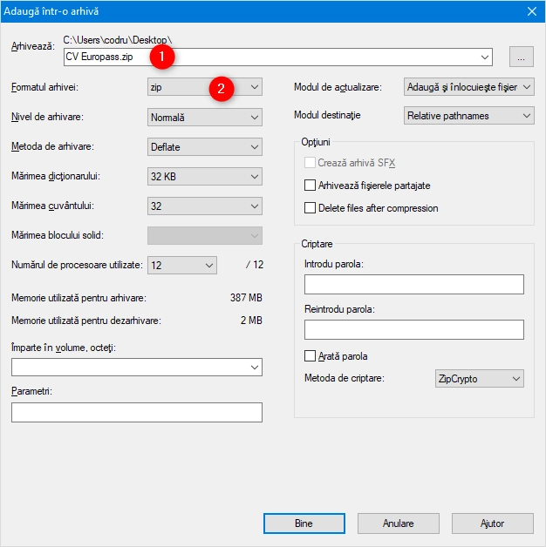Expand the 'Nivel de arhivare' Normală dropdown
546x547 pixels.
pyautogui.click(x=205, y=118)
